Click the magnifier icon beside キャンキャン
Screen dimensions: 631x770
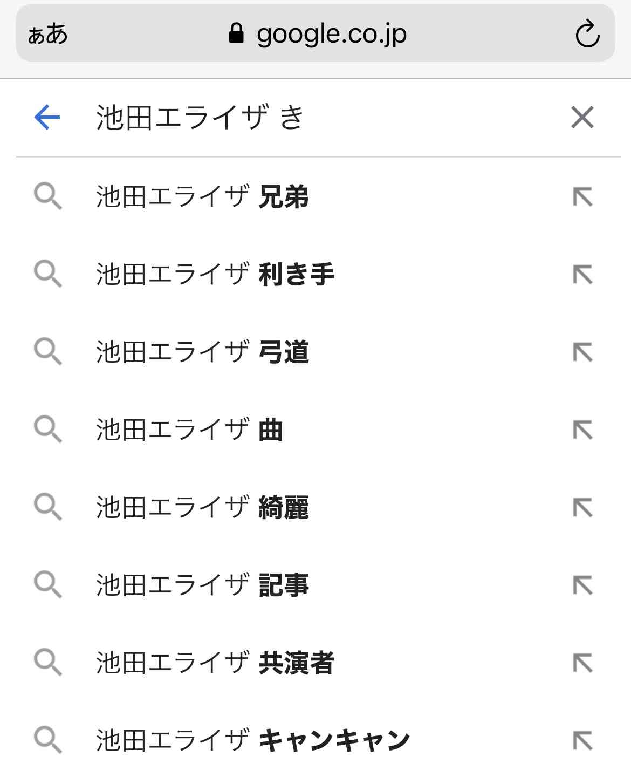(x=48, y=740)
